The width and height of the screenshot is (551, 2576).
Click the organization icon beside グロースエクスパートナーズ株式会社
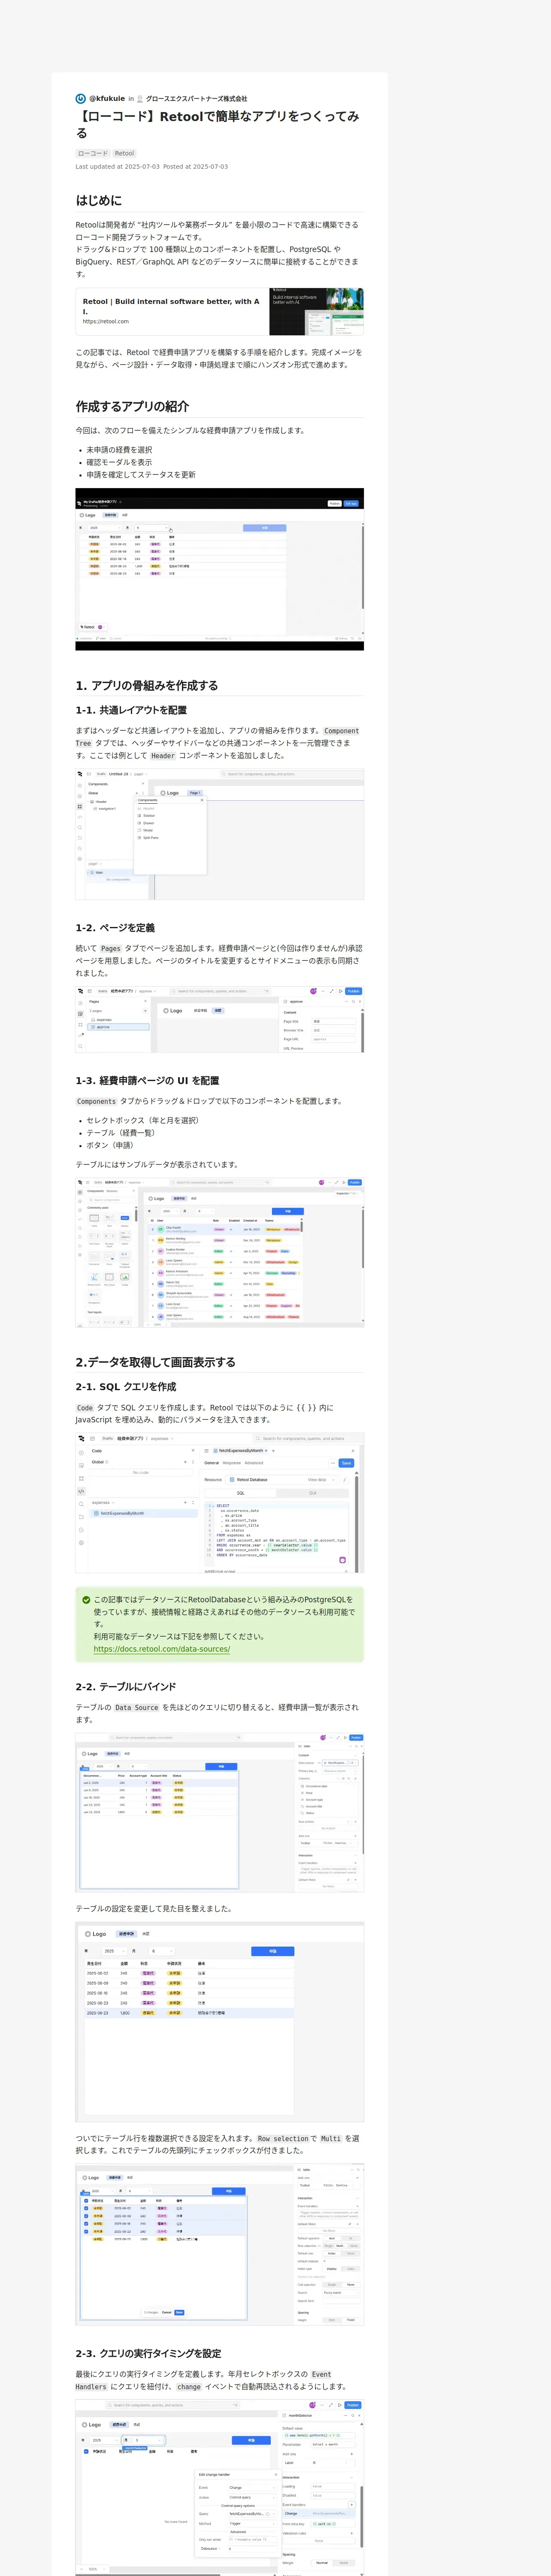(140, 99)
